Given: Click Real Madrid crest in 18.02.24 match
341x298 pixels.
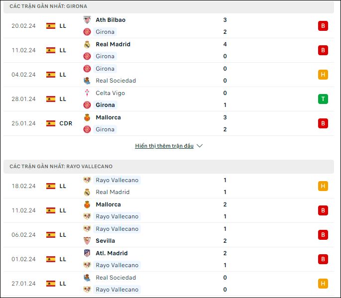Looking at the screenshot, I should click(x=87, y=192).
